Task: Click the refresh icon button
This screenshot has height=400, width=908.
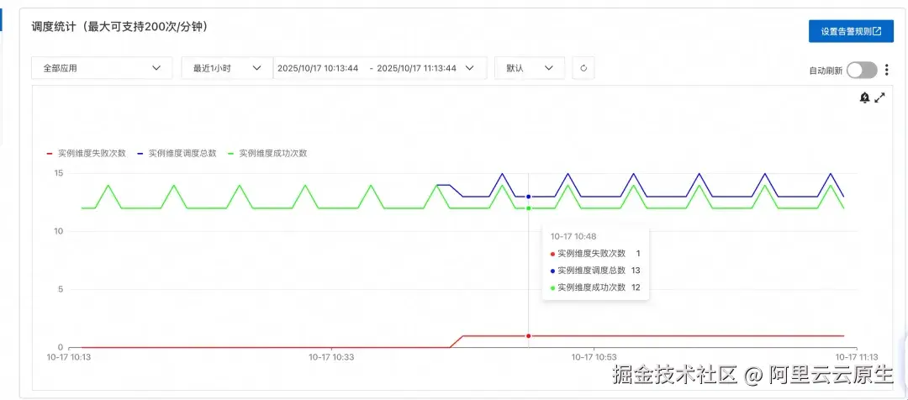Action: pyautogui.click(x=583, y=68)
